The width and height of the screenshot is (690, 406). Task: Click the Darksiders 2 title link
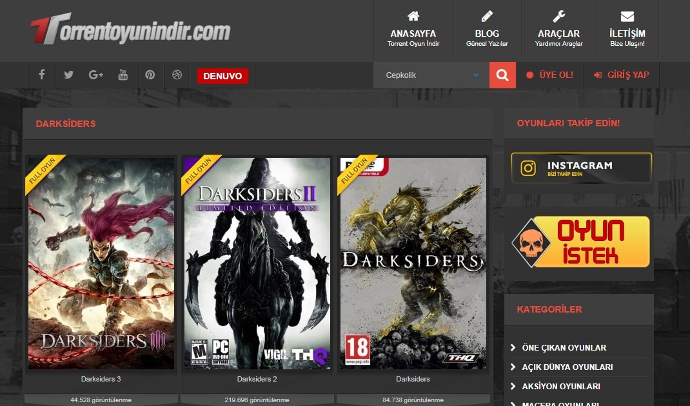tap(257, 379)
